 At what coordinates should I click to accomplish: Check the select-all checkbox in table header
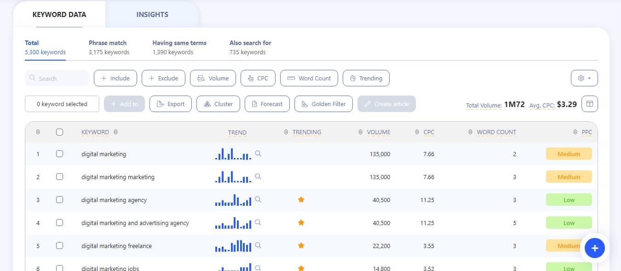click(59, 132)
